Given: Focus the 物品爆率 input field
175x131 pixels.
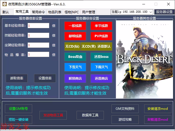Looking at the screenshot, I should tap(38, 55).
